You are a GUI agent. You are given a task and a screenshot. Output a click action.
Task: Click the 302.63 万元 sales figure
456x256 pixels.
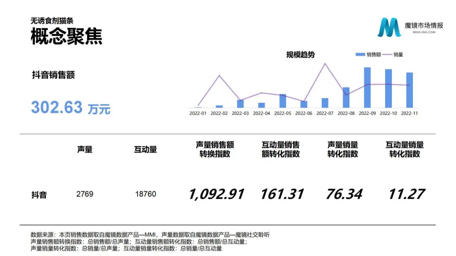[71, 107]
